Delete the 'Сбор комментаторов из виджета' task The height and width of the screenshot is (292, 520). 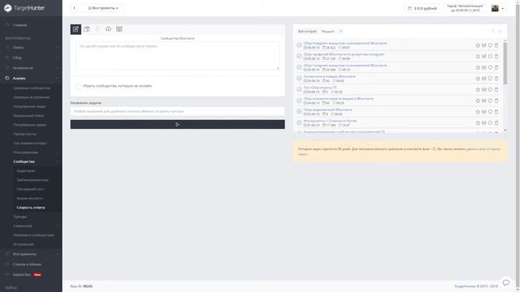point(496,101)
